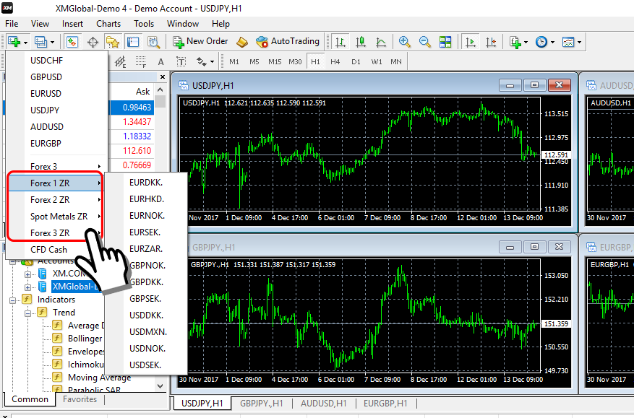Select the Moving Average indicator
The image size is (634, 418).
pyautogui.click(x=100, y=377)
